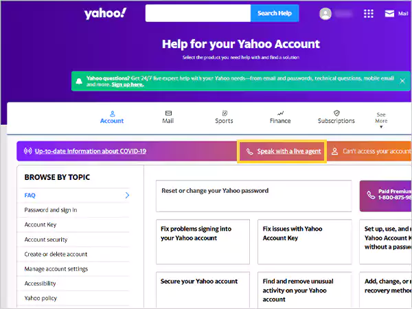This screenshot has width=412, height=309.
Task: Click the Yahoo logo
Action: 105,14
